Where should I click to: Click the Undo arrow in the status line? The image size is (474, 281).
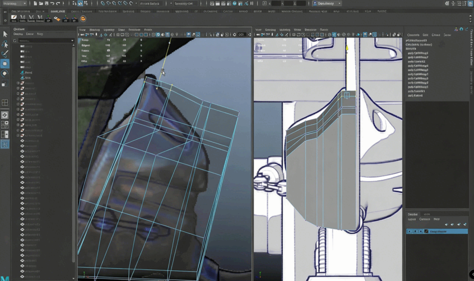[52, 3]
